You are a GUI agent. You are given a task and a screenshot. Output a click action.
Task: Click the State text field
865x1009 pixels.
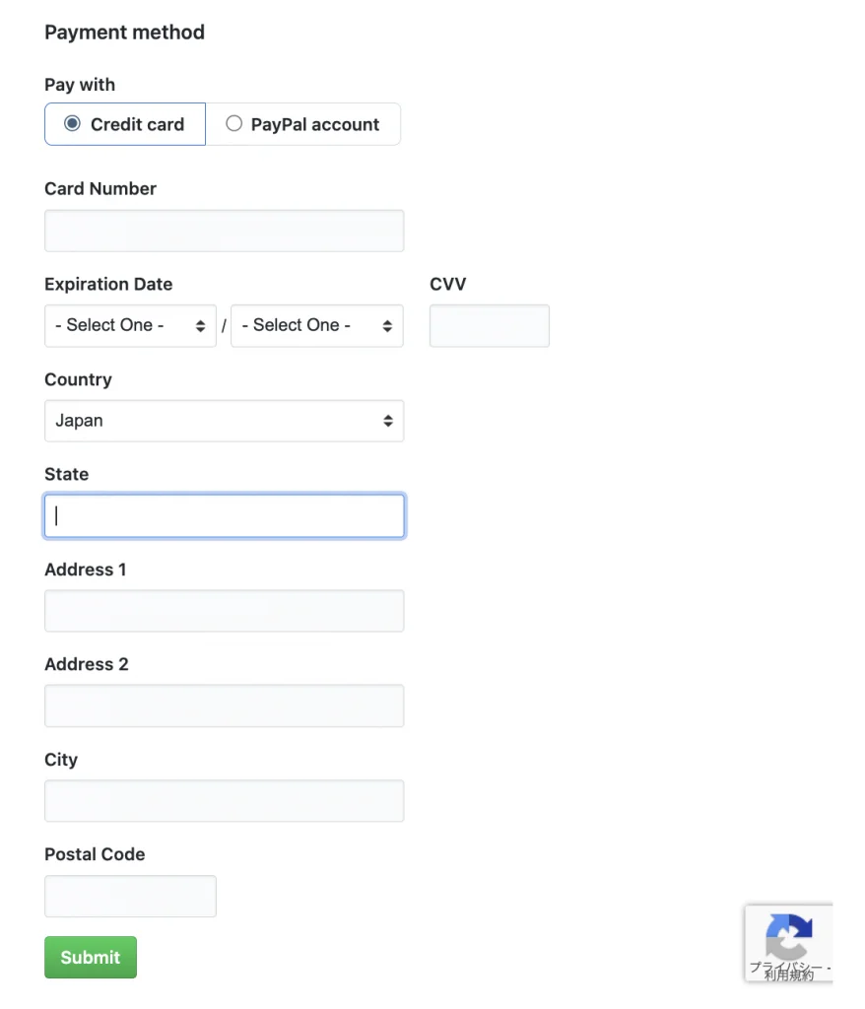point(224,516)
